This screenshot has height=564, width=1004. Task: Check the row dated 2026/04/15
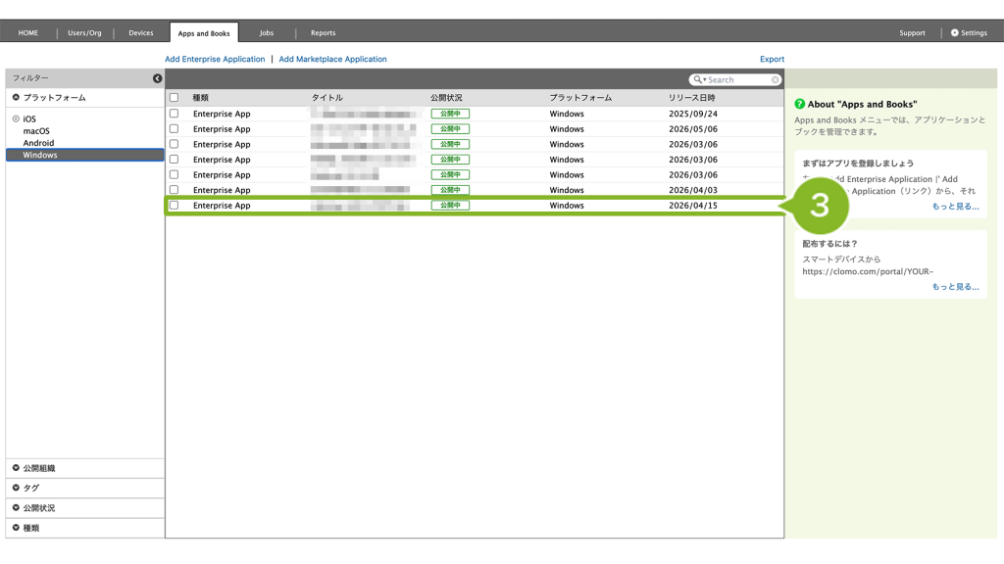tap(175, 206)
